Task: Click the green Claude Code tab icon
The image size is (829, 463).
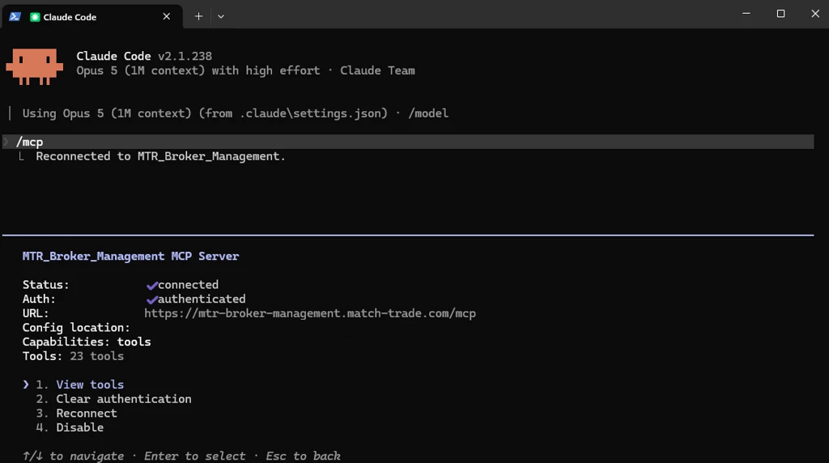Action: (x=35, y=17)
